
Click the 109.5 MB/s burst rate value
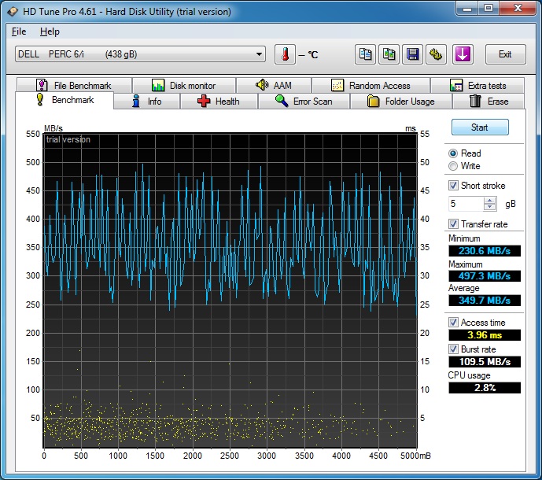485,362
